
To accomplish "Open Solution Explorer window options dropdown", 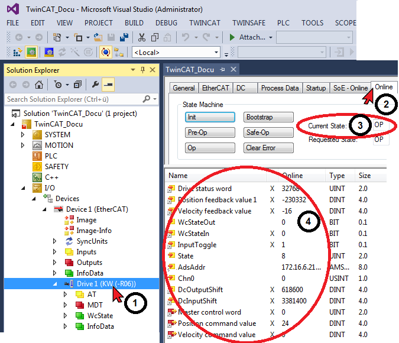I will [x=133, y=70].
